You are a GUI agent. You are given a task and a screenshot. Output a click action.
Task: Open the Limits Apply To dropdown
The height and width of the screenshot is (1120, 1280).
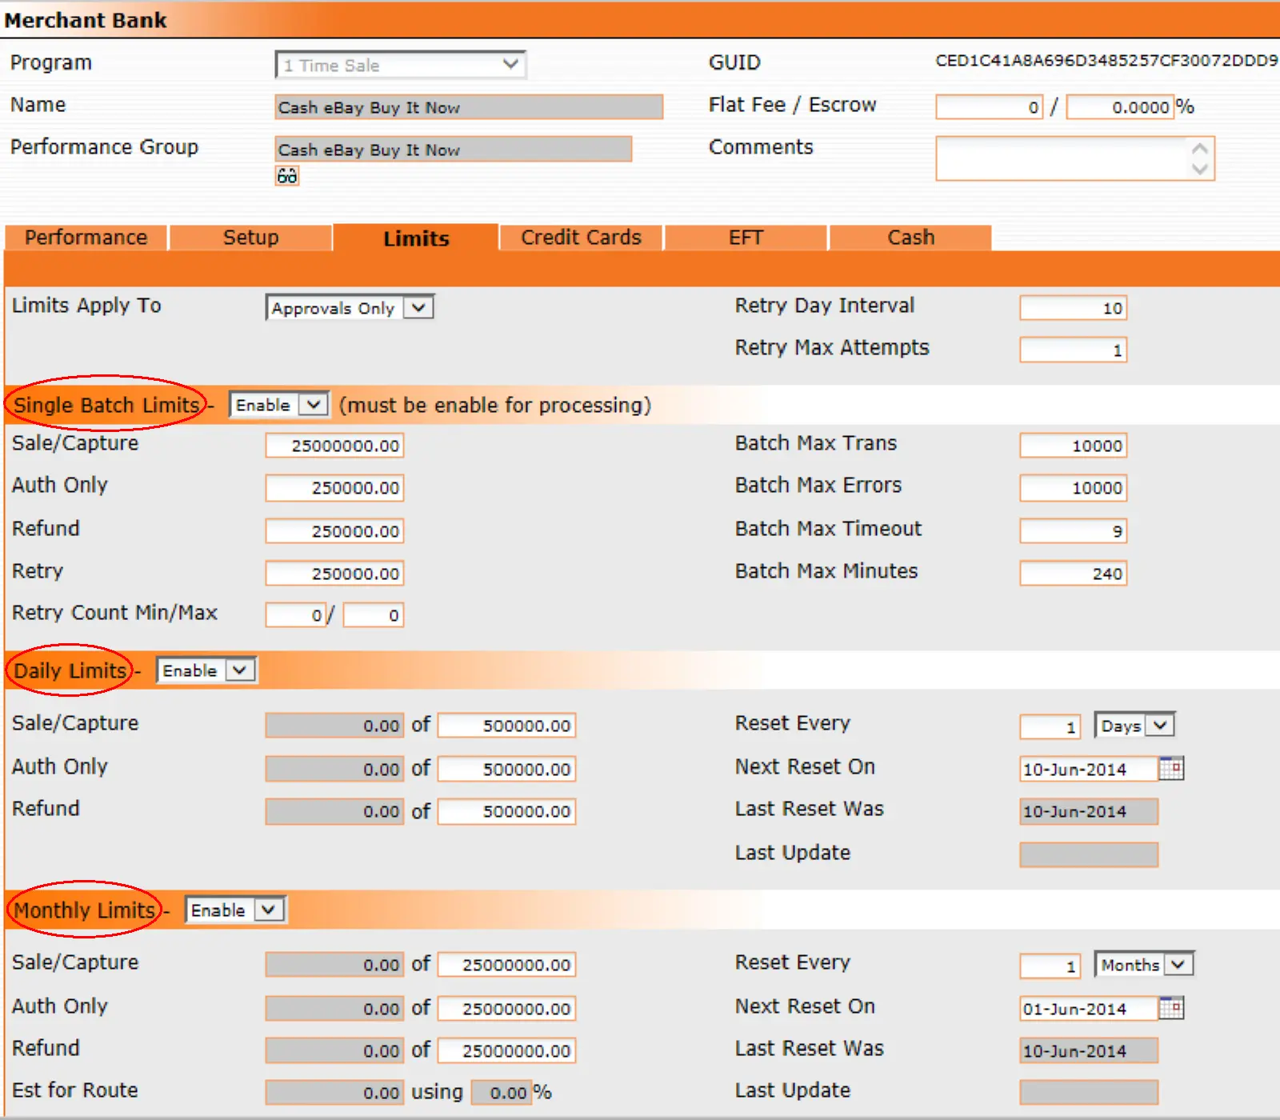pos(418,307)
